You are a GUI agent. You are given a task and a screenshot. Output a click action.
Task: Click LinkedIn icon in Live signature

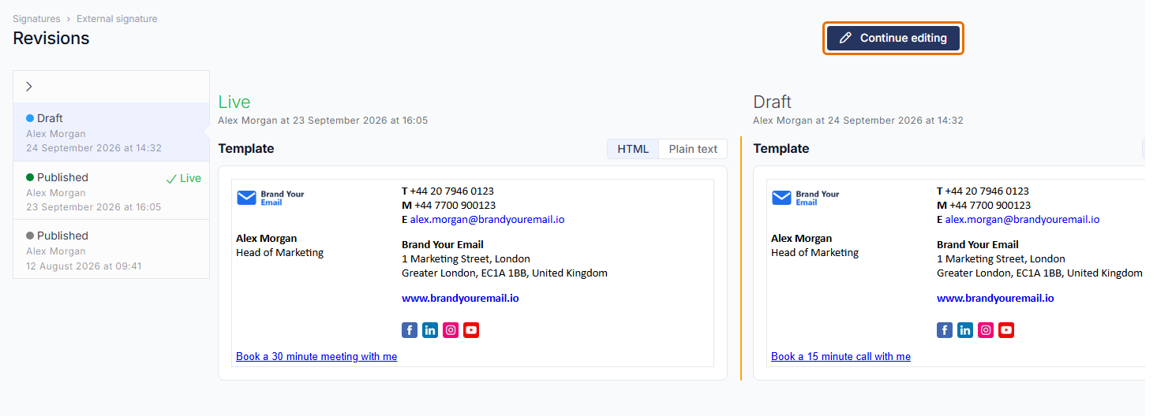430,330
